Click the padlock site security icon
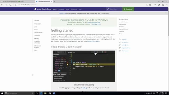Image resolution: width=169 pixels, height=95 pixels. (15, 5)
